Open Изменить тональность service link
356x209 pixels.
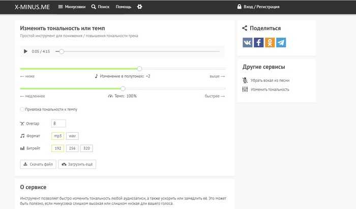[270, 89]
